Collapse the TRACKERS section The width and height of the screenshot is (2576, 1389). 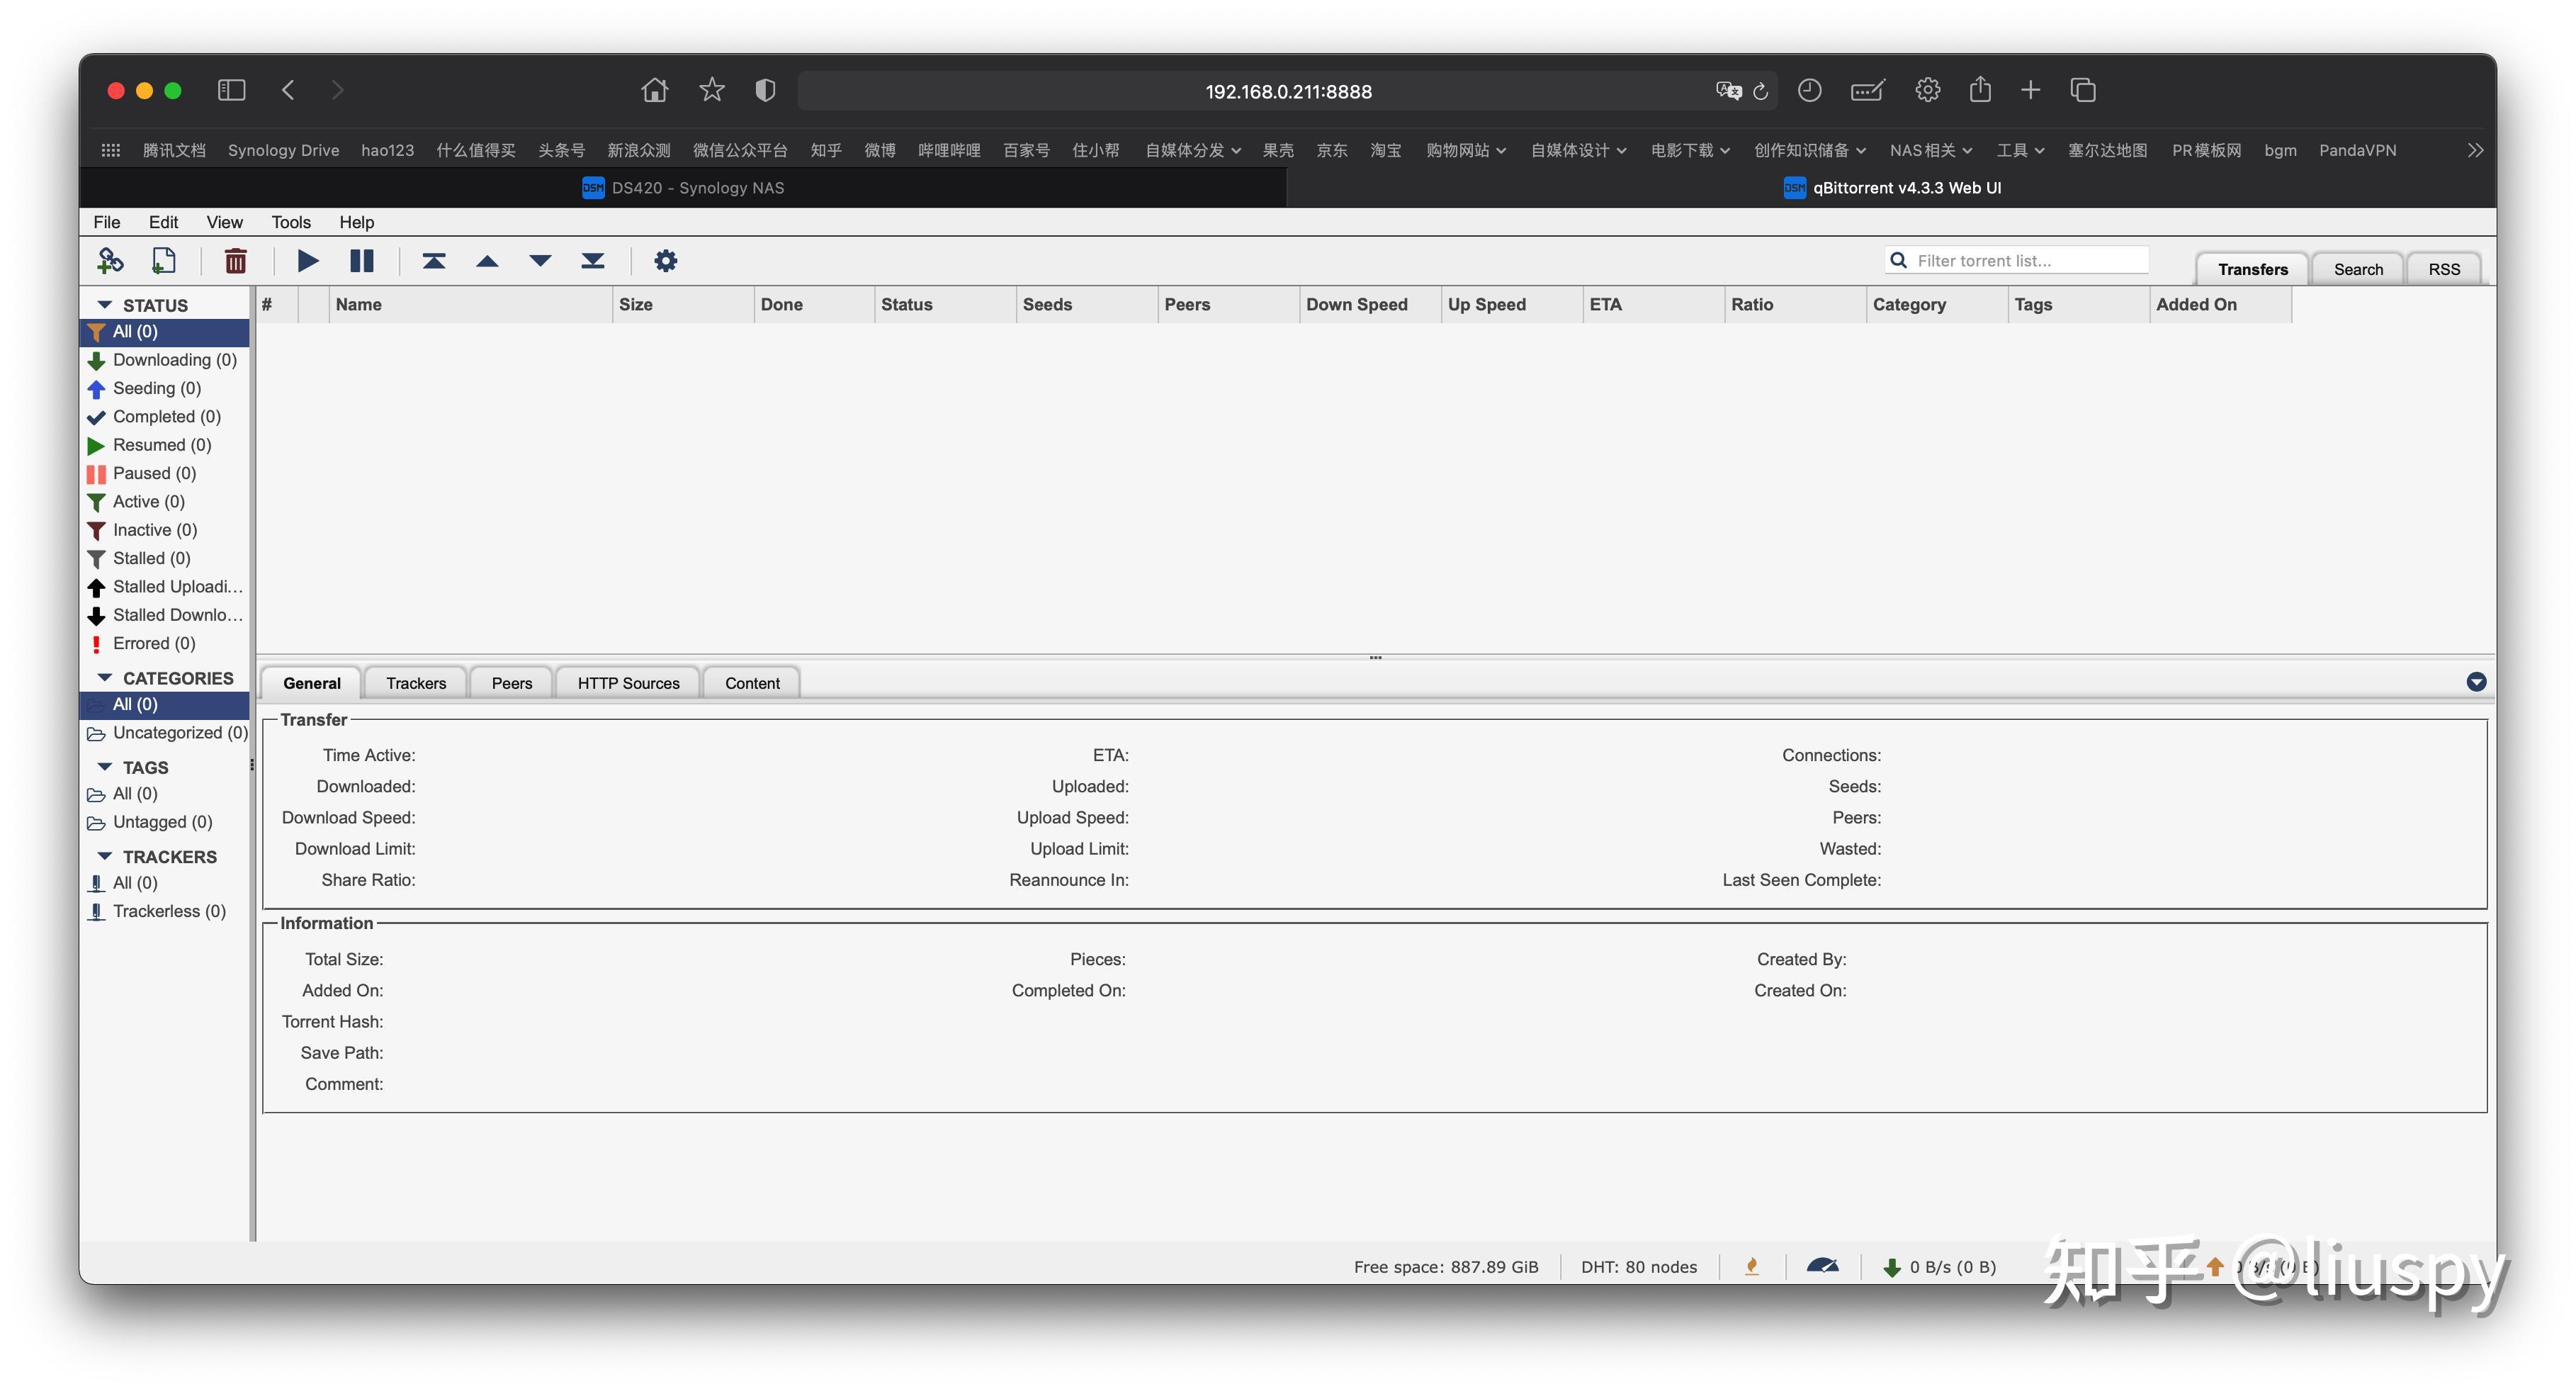104,857
